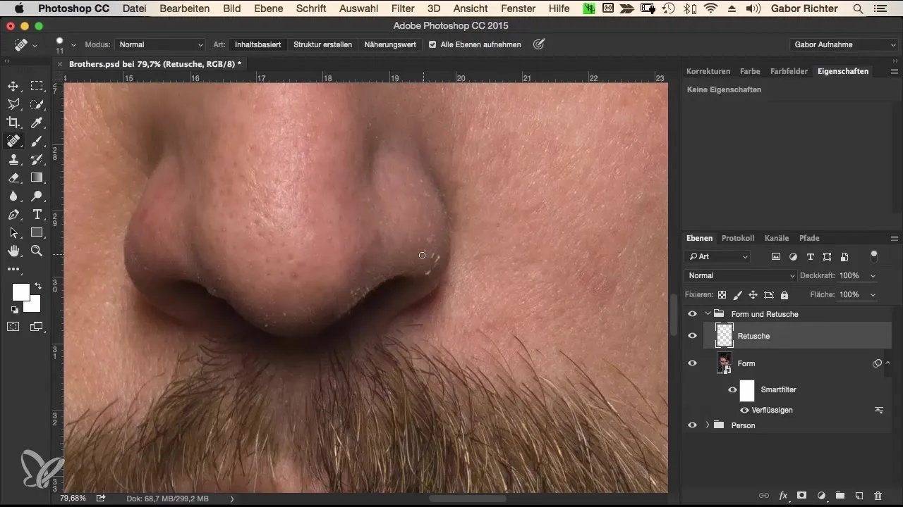Select the Spot Healing Brush tool
The width and height of the screenshot is (903, 507).
point(13,141)
